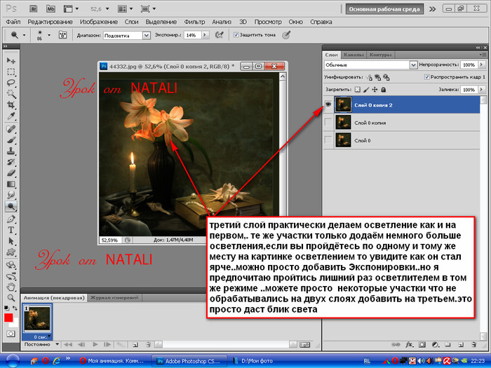Open the Изображение menu
491x368 pixels.
tap(99, 22)
